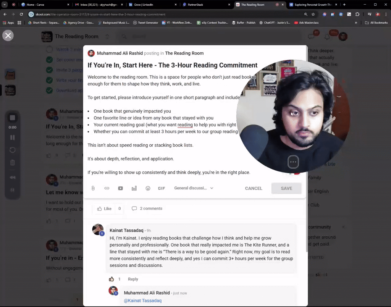Click the SAVE button

click(286, 188)
